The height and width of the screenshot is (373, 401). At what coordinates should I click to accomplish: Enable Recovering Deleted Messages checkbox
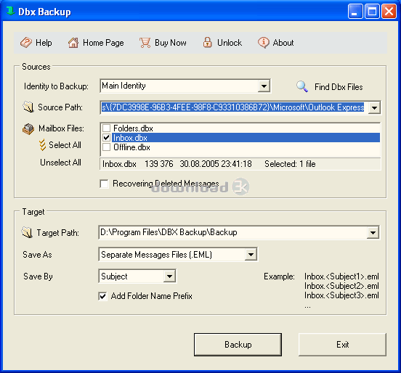tap(104, 184)
